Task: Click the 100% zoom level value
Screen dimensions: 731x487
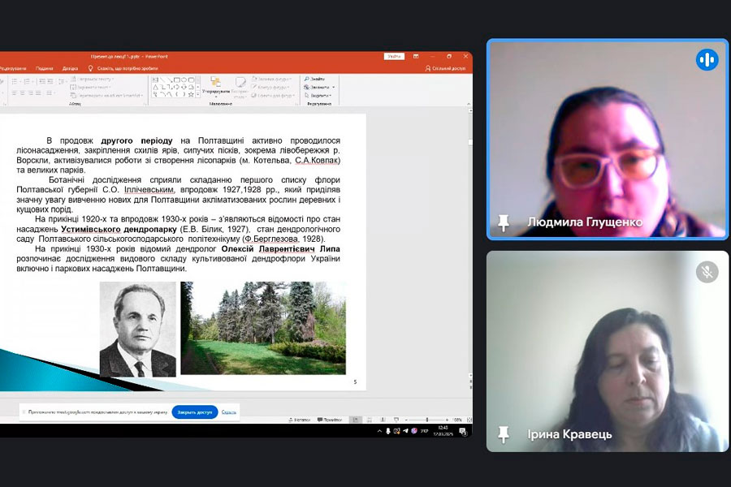Action: (456, 420)
